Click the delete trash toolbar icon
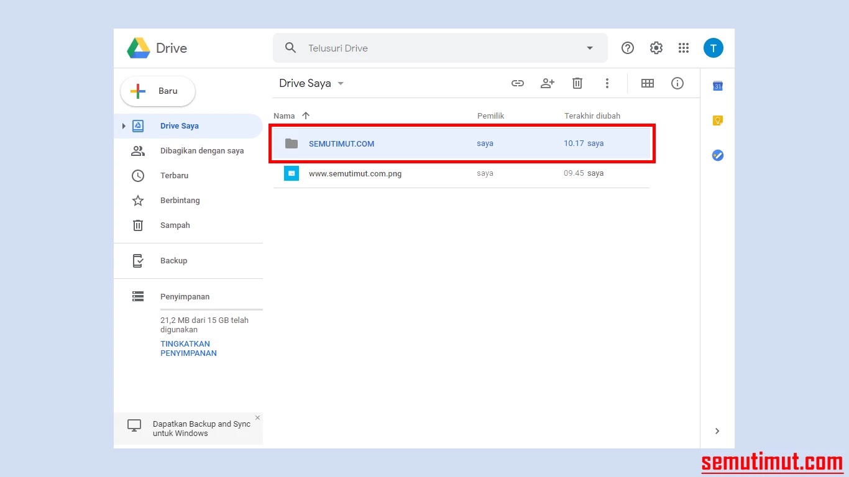 click(577, 83)
